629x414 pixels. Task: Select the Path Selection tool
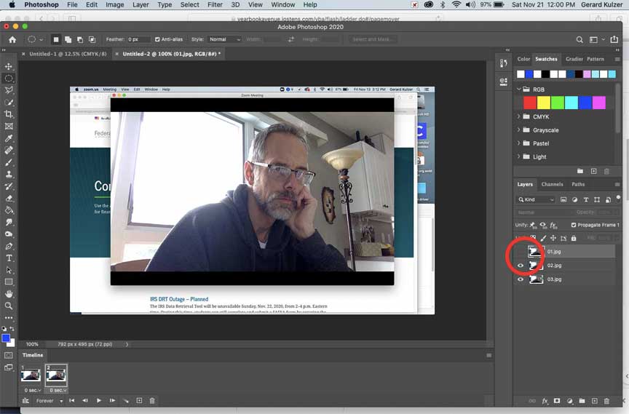(9, 270)
